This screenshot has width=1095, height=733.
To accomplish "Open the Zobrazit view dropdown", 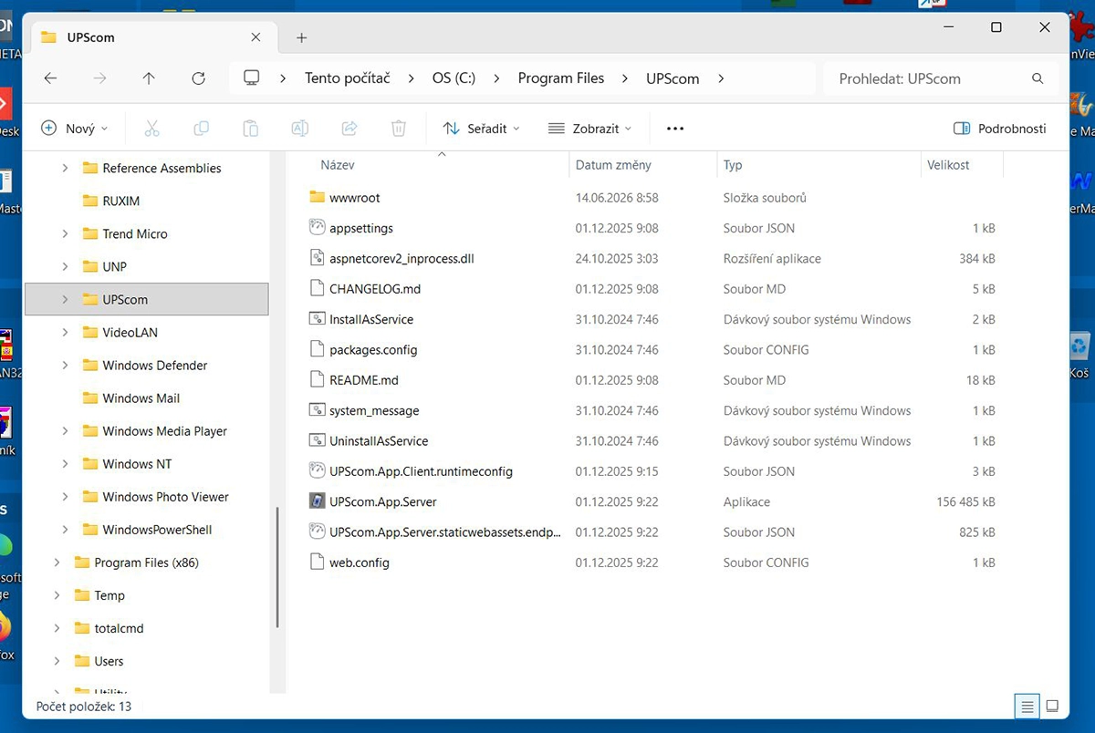I will click(x=589, y=129).
